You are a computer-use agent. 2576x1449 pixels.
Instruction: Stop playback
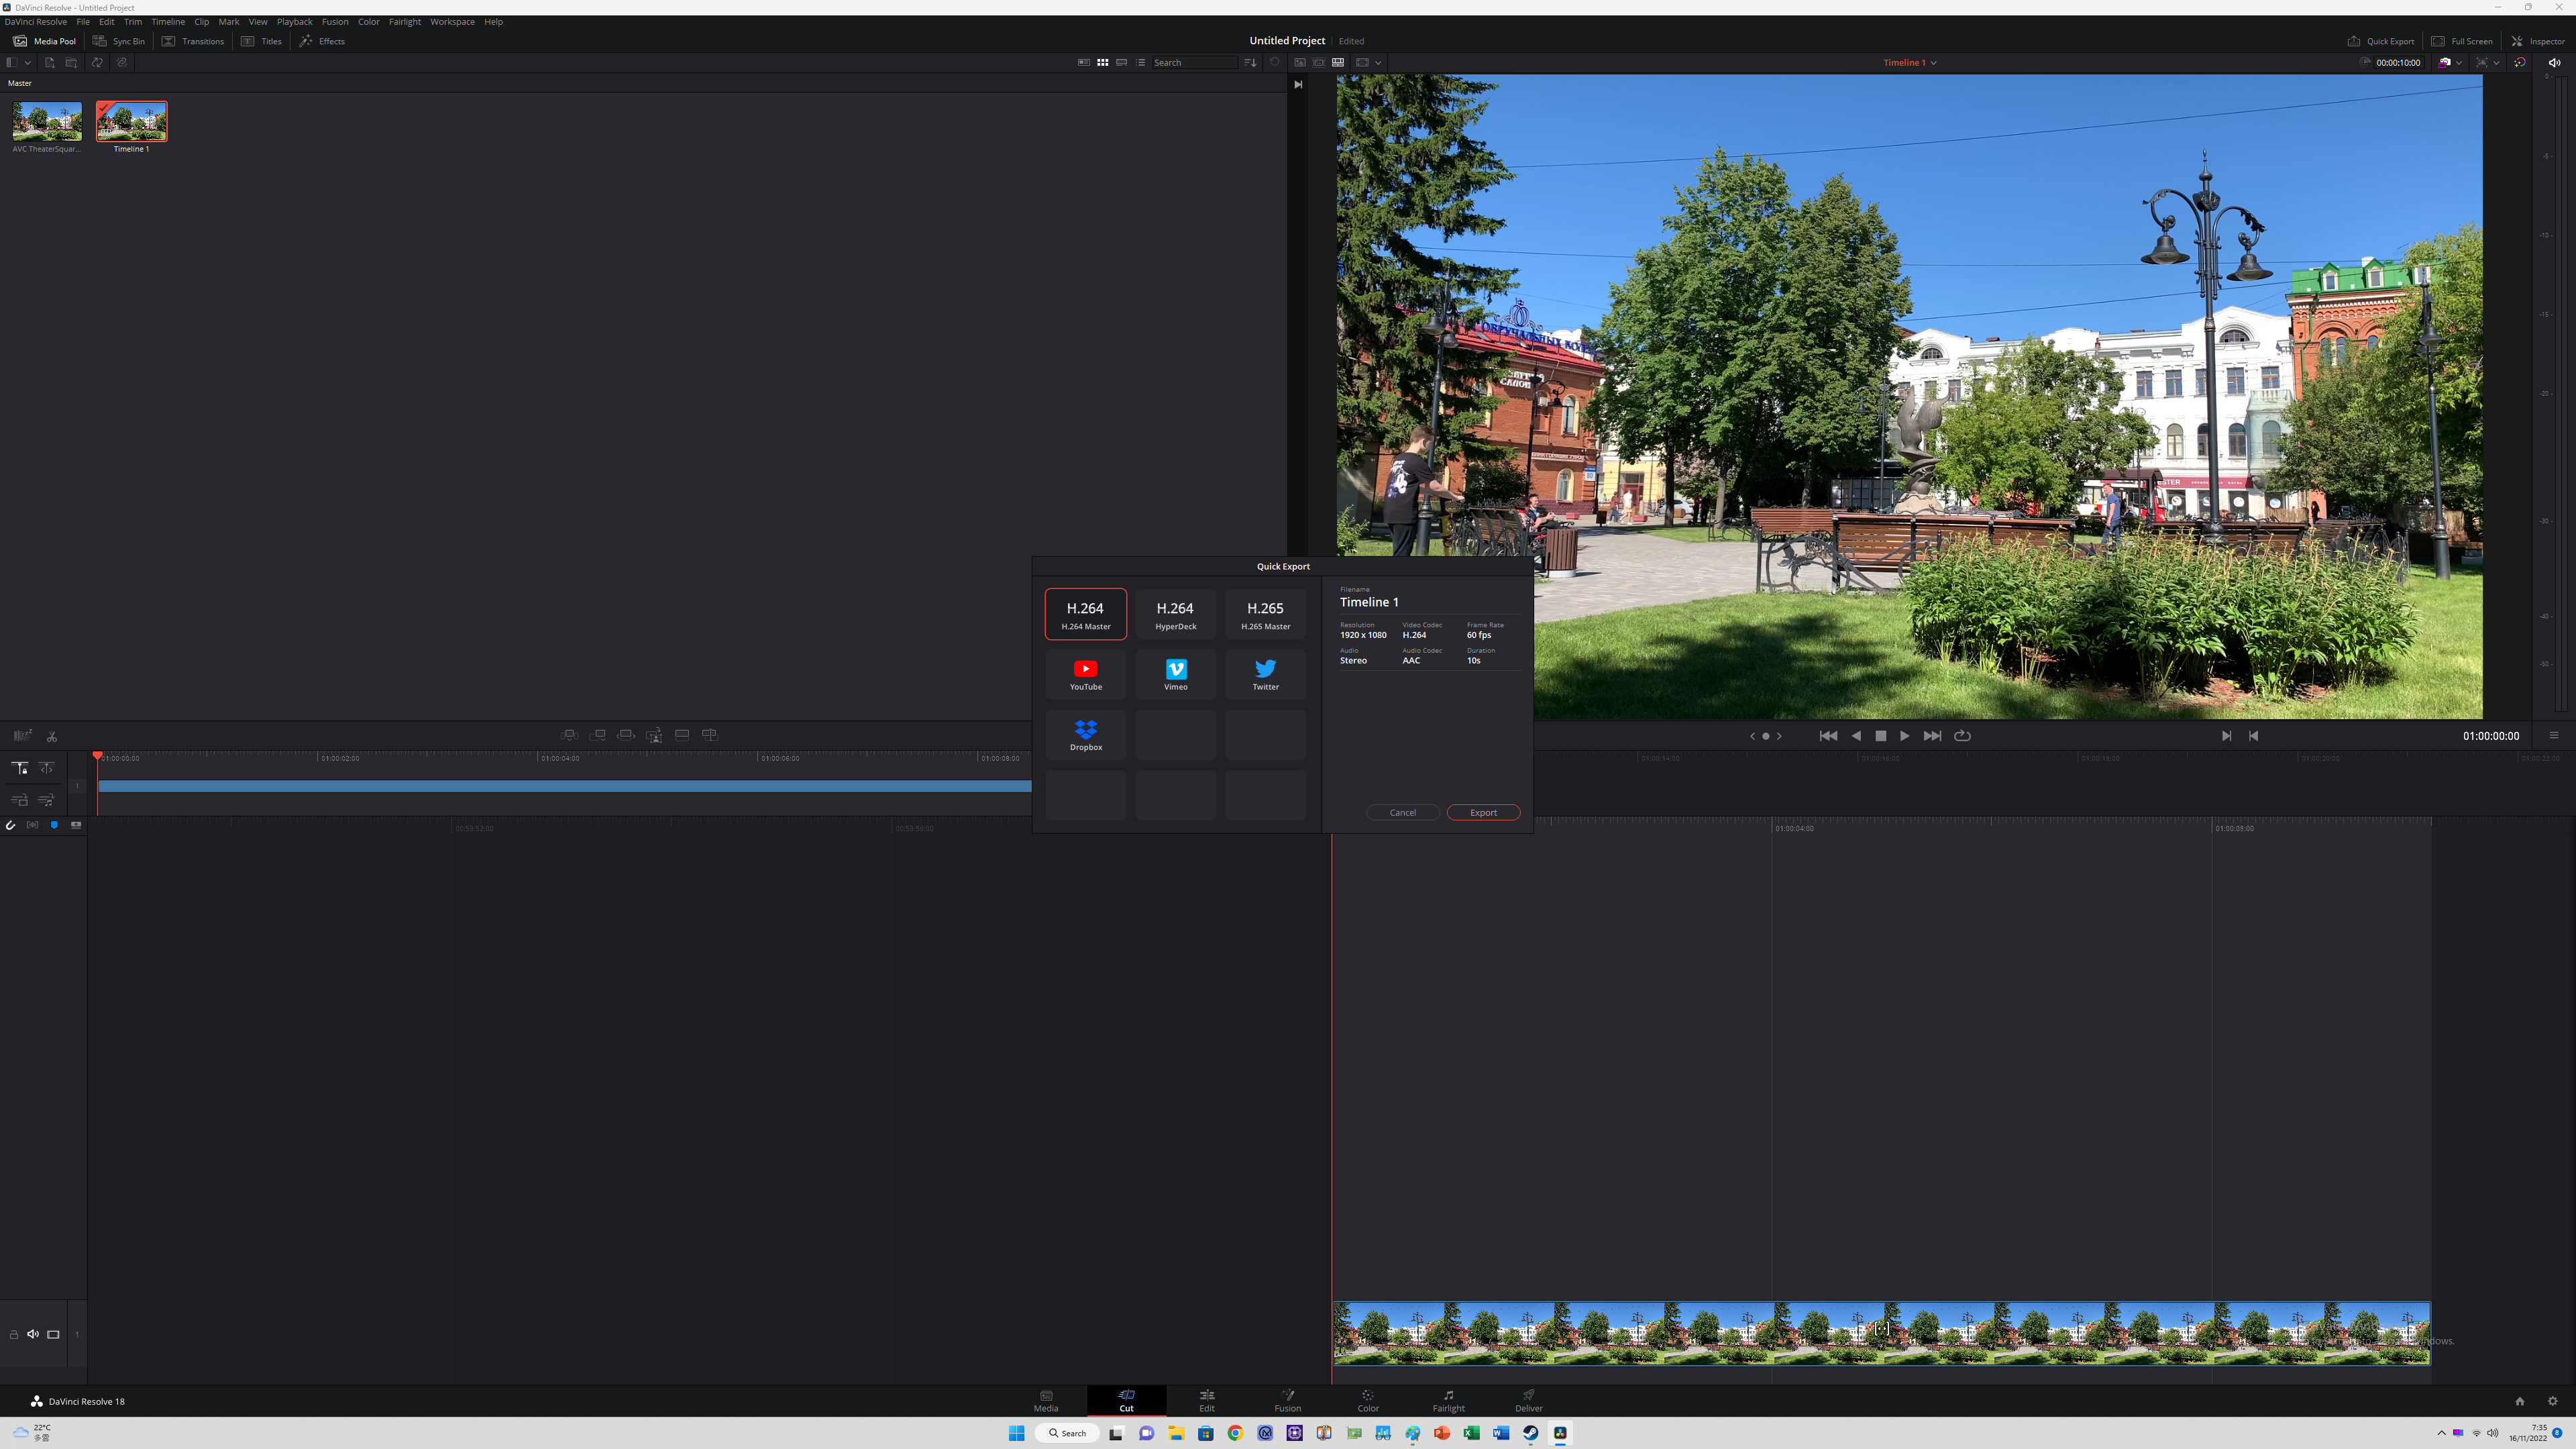[x=1880, y=736]
